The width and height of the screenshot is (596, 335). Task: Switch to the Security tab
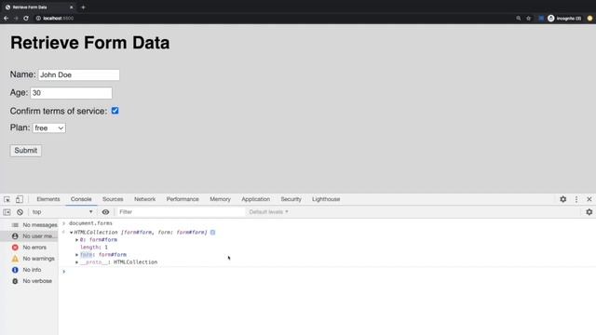click(291, 199)
